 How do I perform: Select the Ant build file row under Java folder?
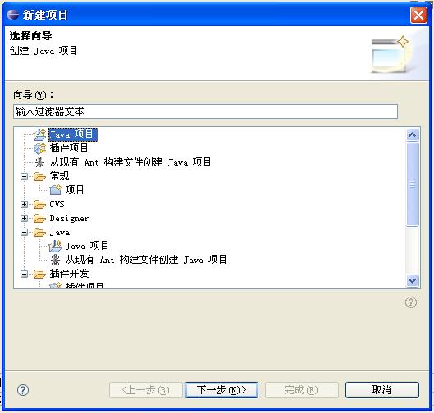tap(146, 260)
